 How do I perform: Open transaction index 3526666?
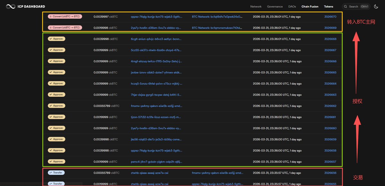click(330, 61)
